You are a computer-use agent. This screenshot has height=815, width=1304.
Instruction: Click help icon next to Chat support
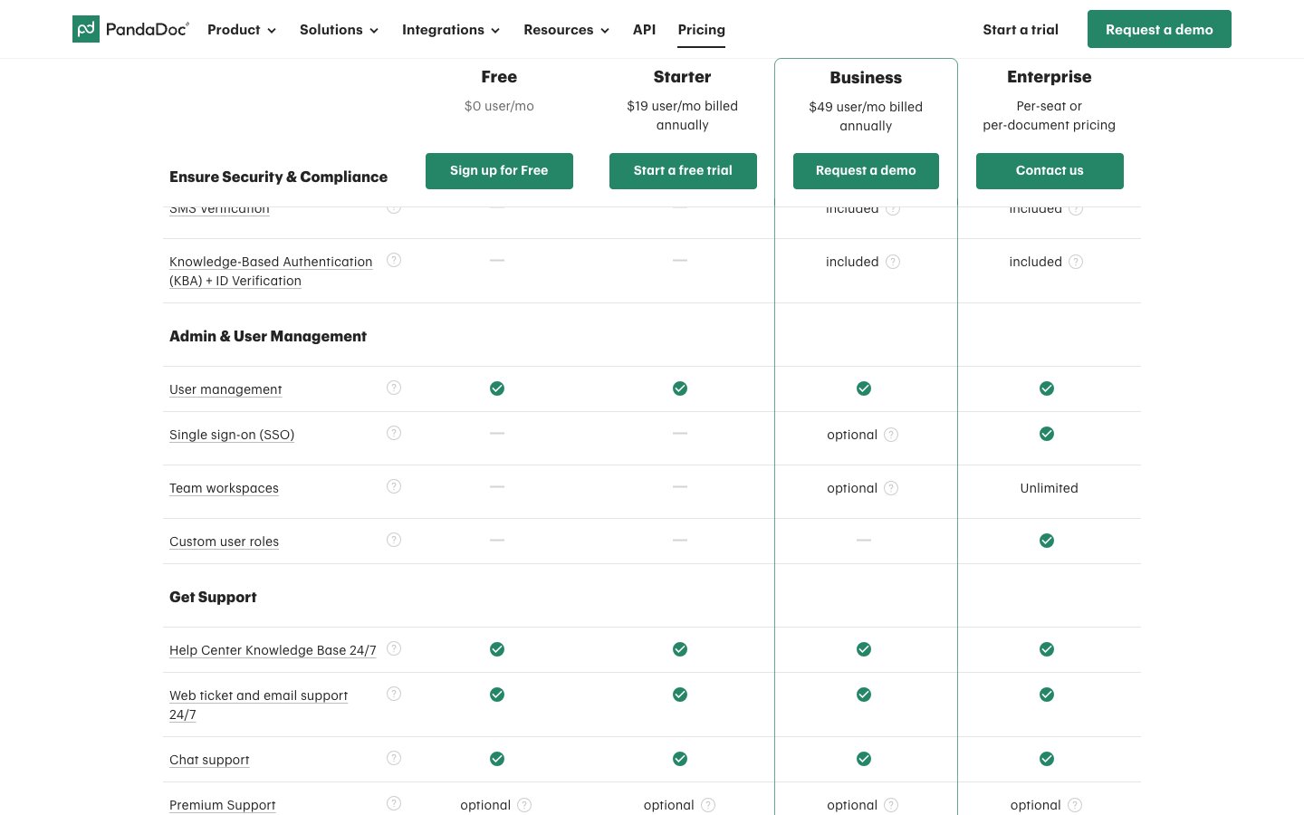(x=394, y=758)
